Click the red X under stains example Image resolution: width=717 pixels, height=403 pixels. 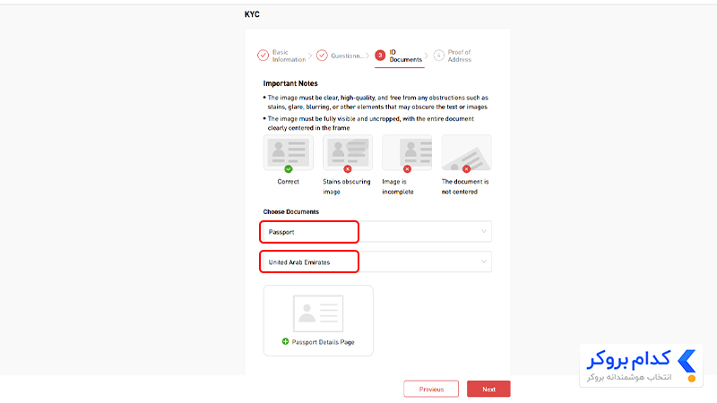(348, 169)
